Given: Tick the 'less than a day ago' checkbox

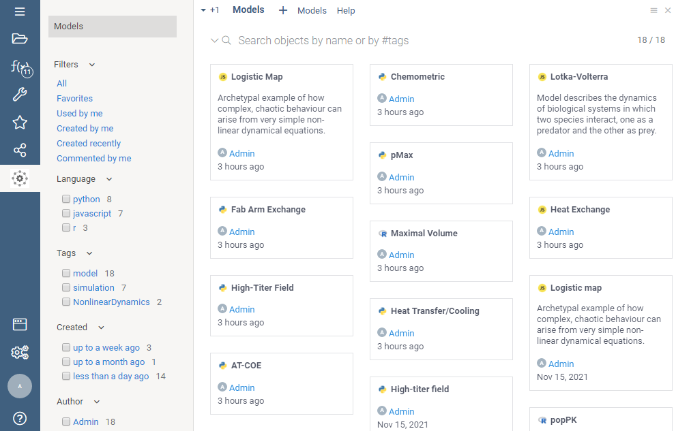Looking at the screenshot, I should click(x=66, y=377).
